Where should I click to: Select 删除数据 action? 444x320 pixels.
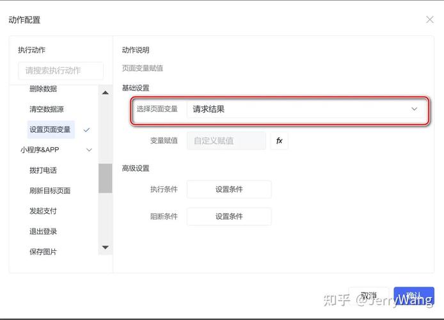tap(43, 89)
